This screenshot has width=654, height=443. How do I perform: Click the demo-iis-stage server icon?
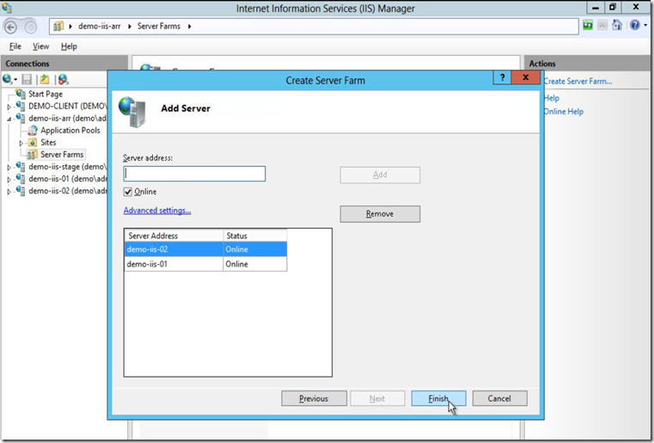coord(21,166)
